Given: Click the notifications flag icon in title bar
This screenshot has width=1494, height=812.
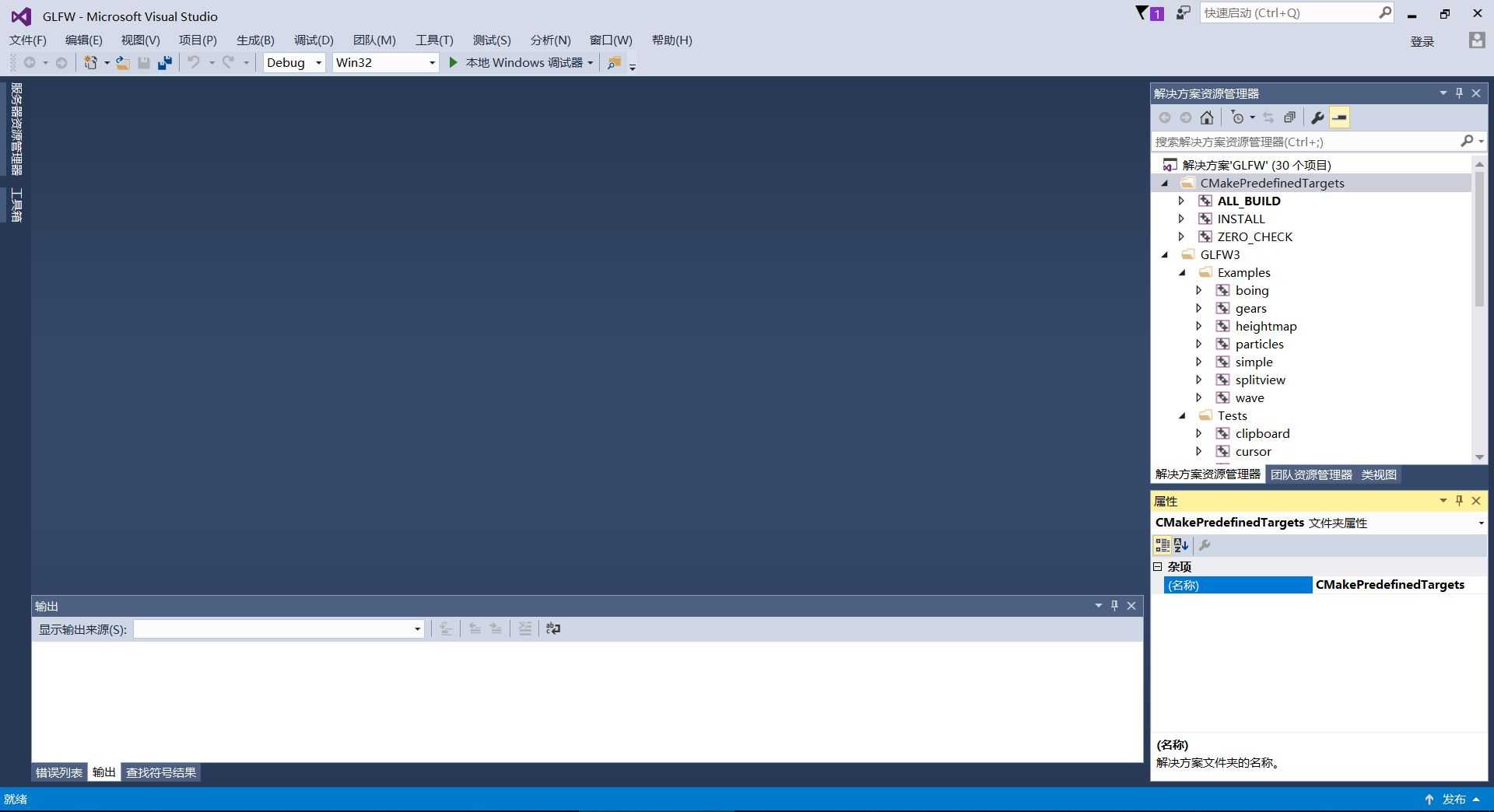Looking at the screenshot, I should (x=1149, y=13).
